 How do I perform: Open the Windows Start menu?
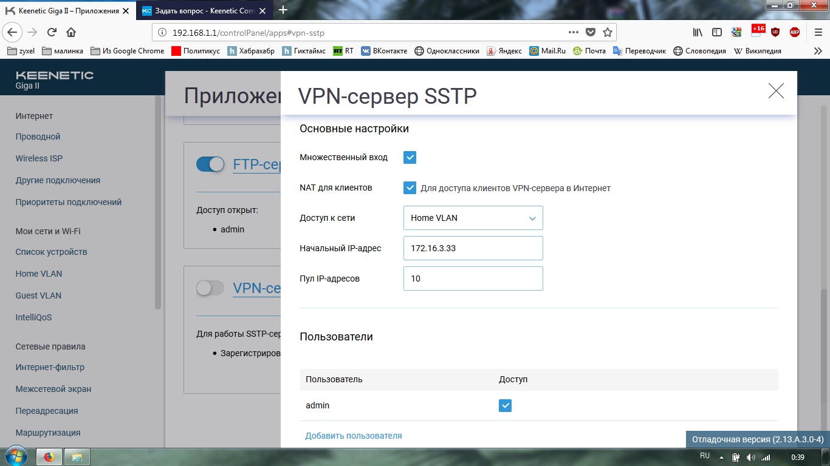coord(15,456)
